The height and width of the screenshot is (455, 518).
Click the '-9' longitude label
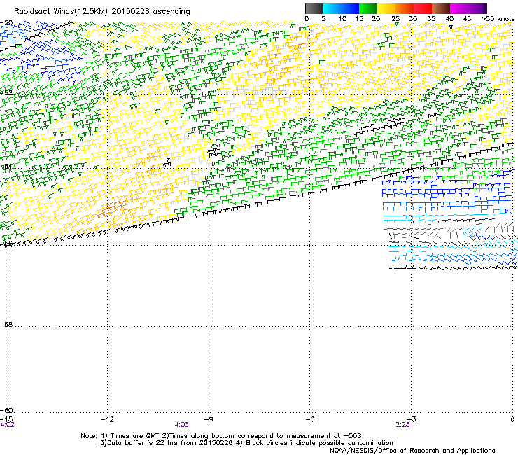[209, 419]
